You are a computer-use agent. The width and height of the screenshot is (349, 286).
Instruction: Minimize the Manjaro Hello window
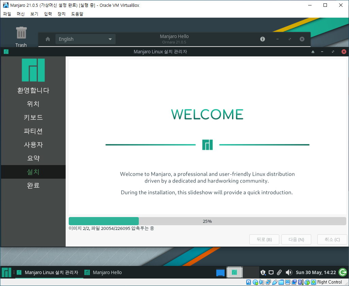[x=277, y=39]
